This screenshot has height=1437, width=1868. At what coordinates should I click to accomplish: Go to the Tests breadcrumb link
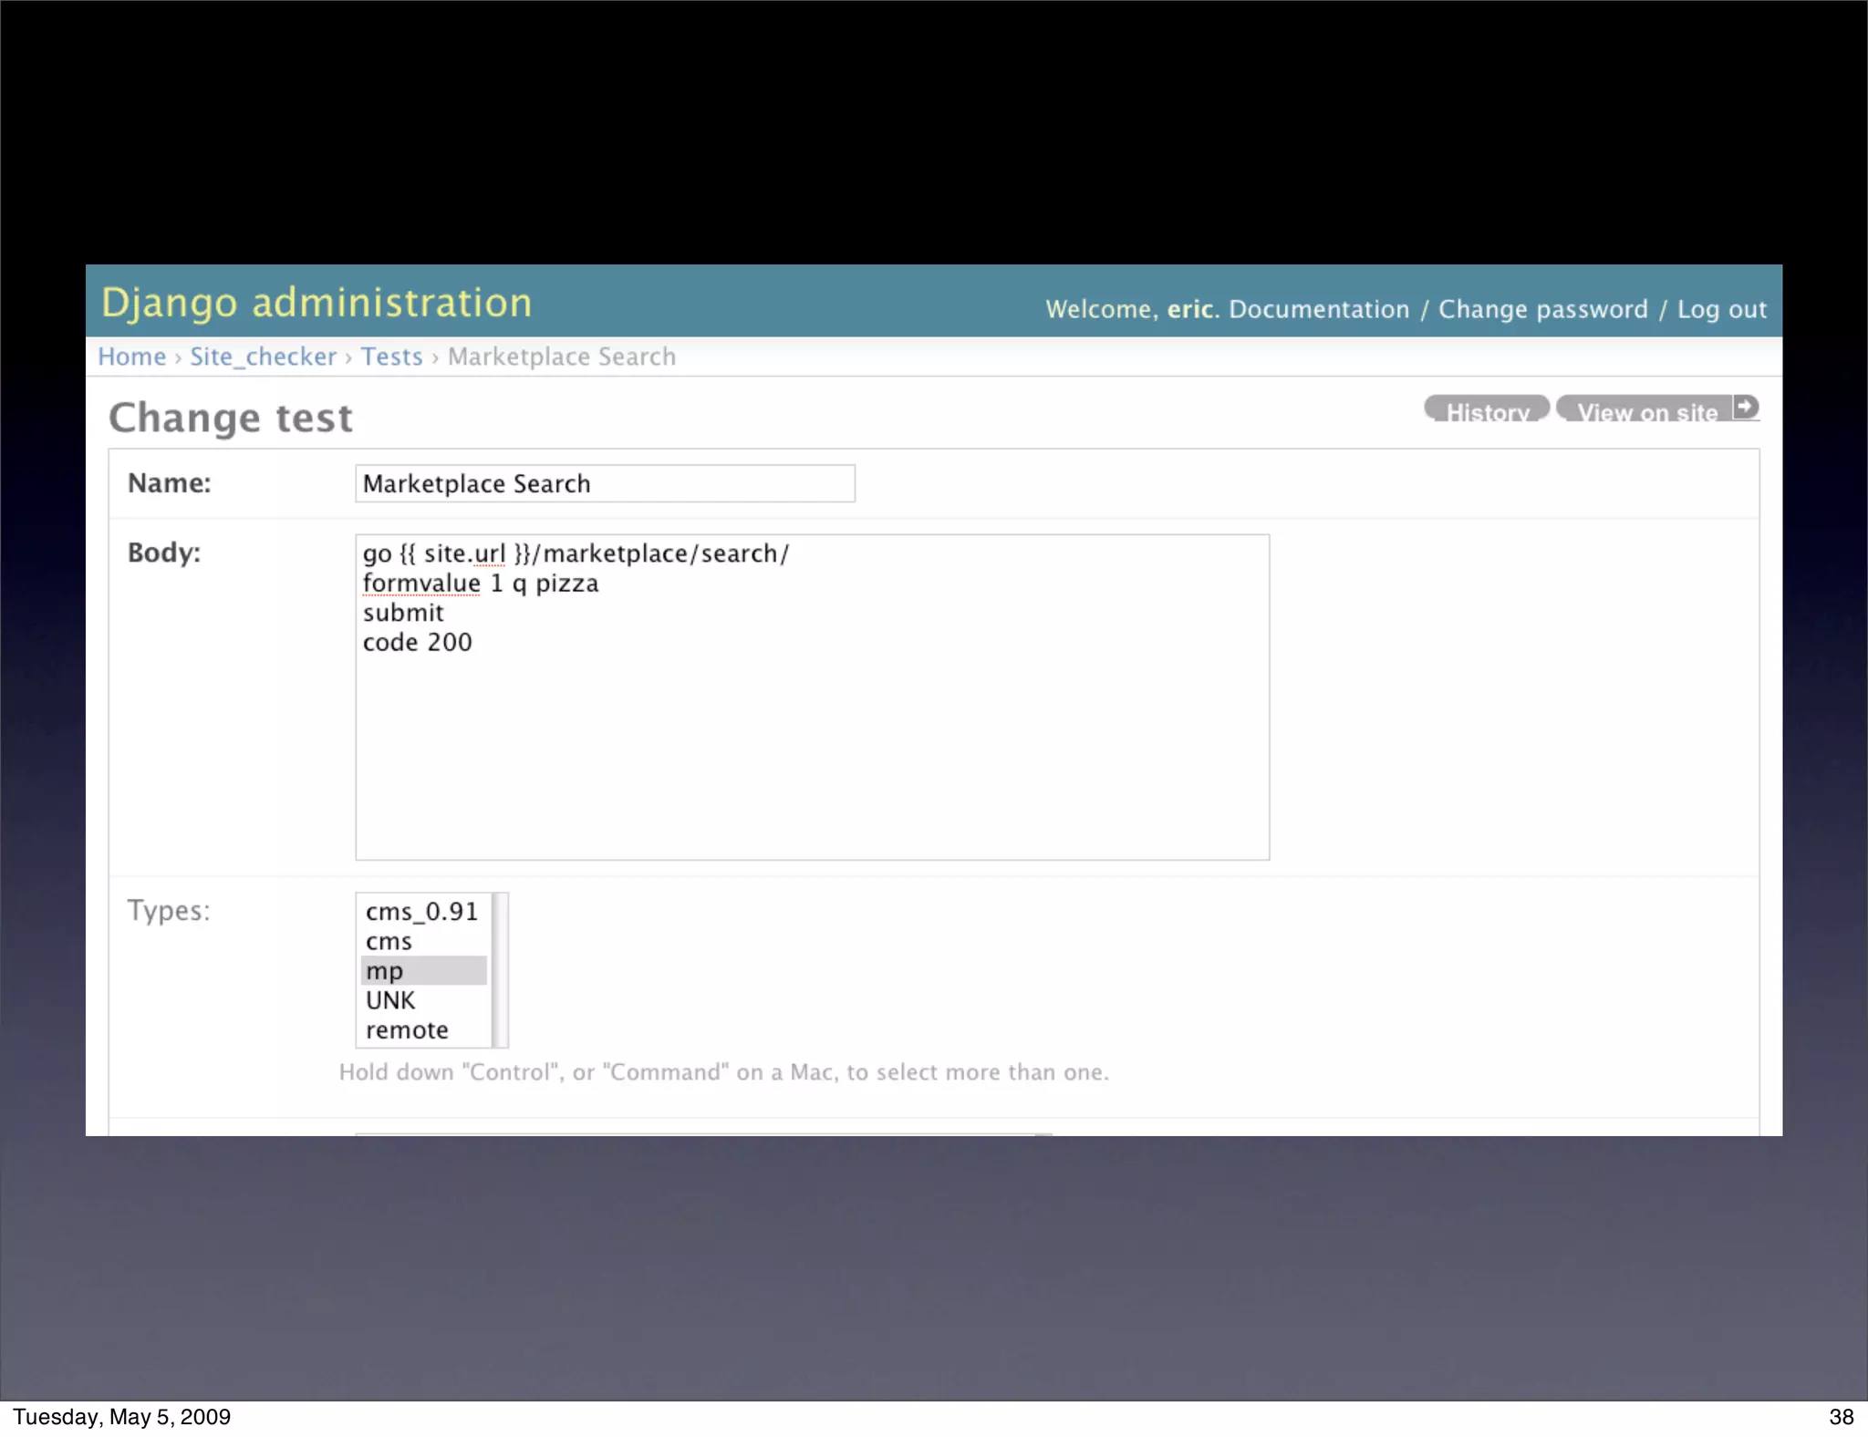pos(391,357)
